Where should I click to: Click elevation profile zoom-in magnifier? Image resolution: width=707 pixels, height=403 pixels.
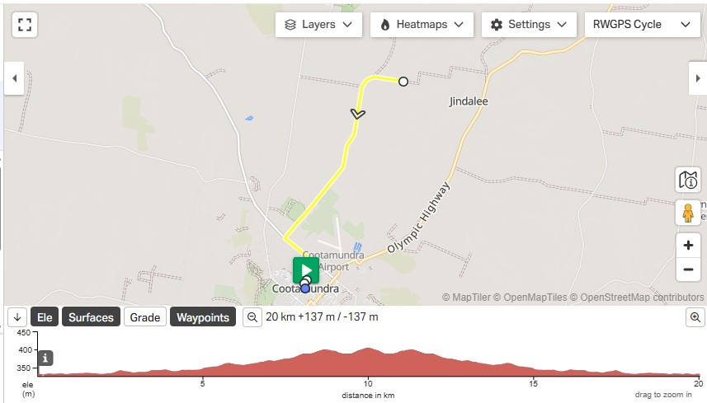[x=695, y=317]
